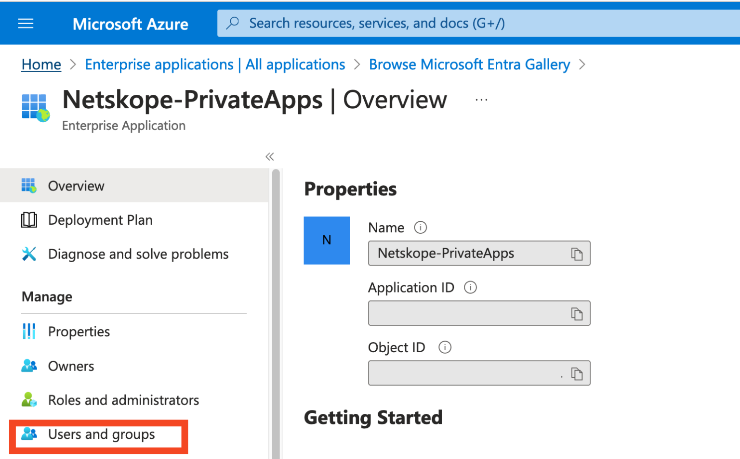
Task: Open the portal hamburger menu
Action: 26,23
